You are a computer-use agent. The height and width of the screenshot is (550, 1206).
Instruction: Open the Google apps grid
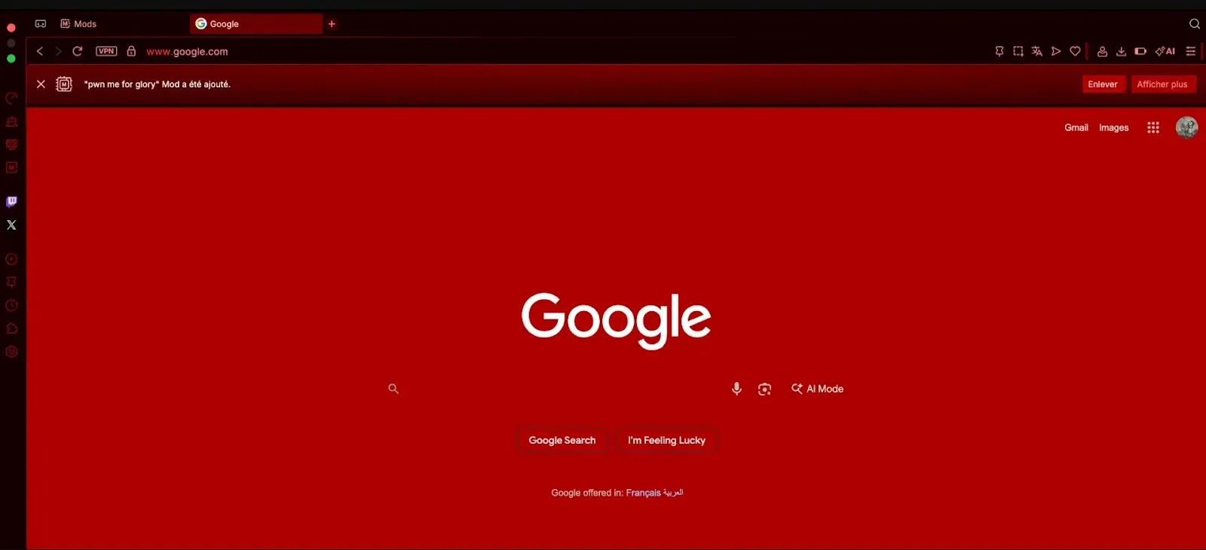point(1153,127)
